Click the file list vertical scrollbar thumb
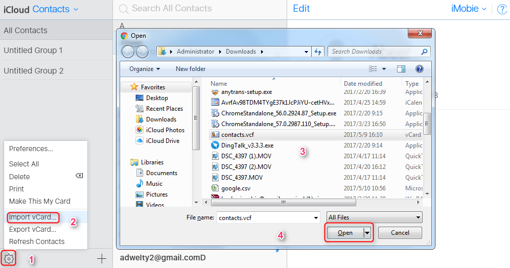Viewport: 510px width, 268px height. [427, 124]
